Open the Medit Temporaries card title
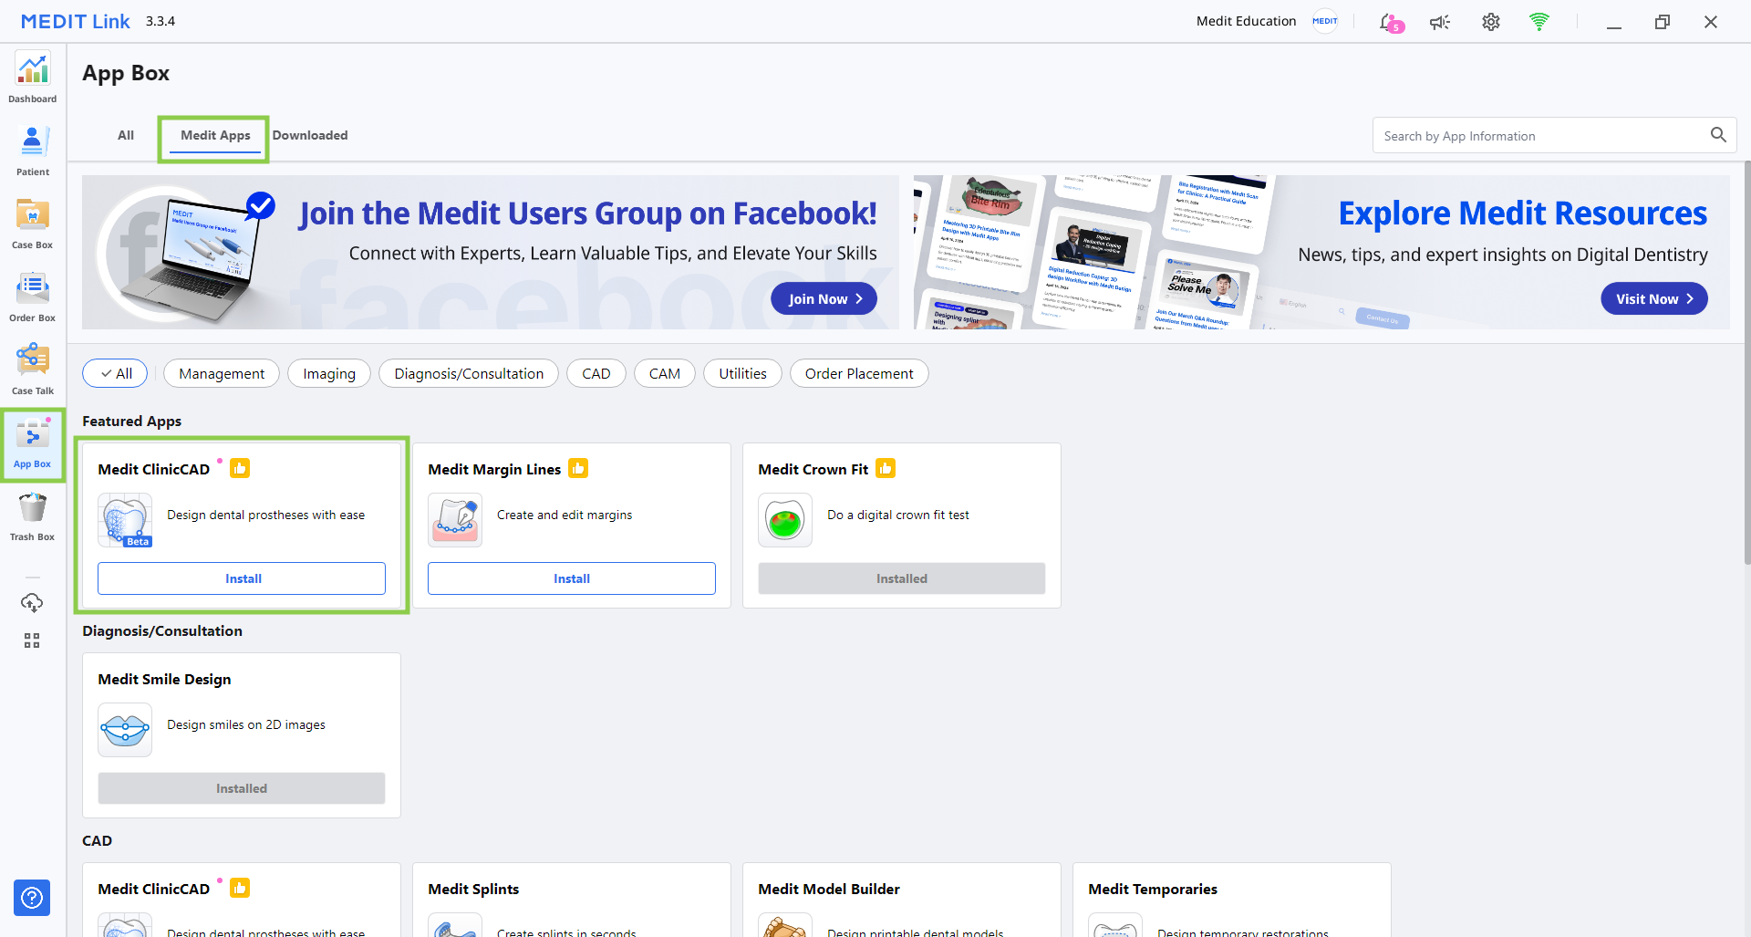 [x=1153, y=889]
